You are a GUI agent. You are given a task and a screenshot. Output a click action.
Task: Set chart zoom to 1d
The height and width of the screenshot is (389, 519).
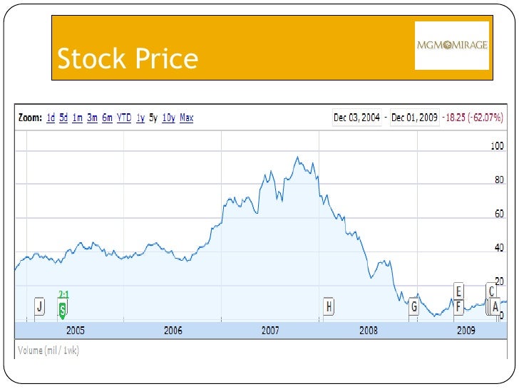click(51, 118)
